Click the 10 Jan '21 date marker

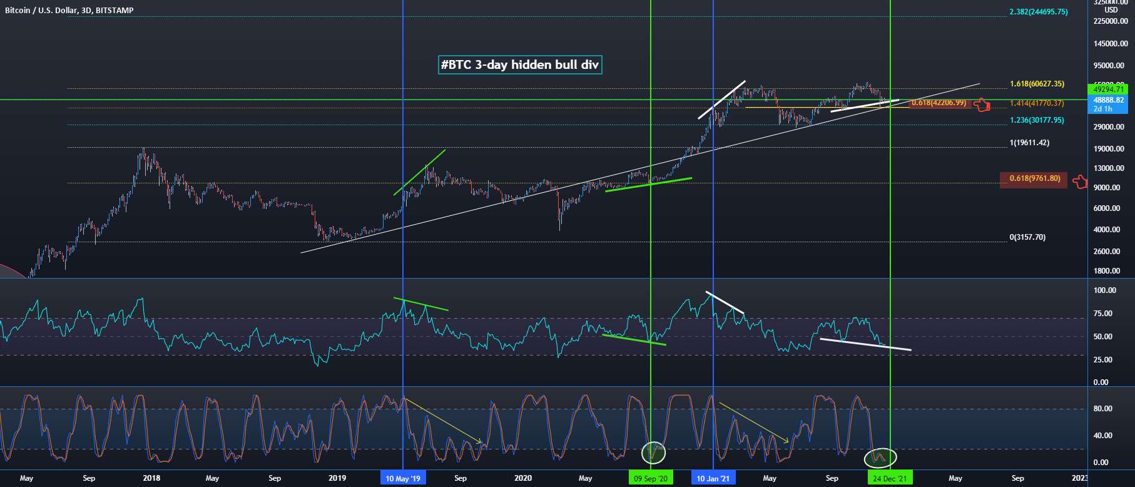(713, 478)
